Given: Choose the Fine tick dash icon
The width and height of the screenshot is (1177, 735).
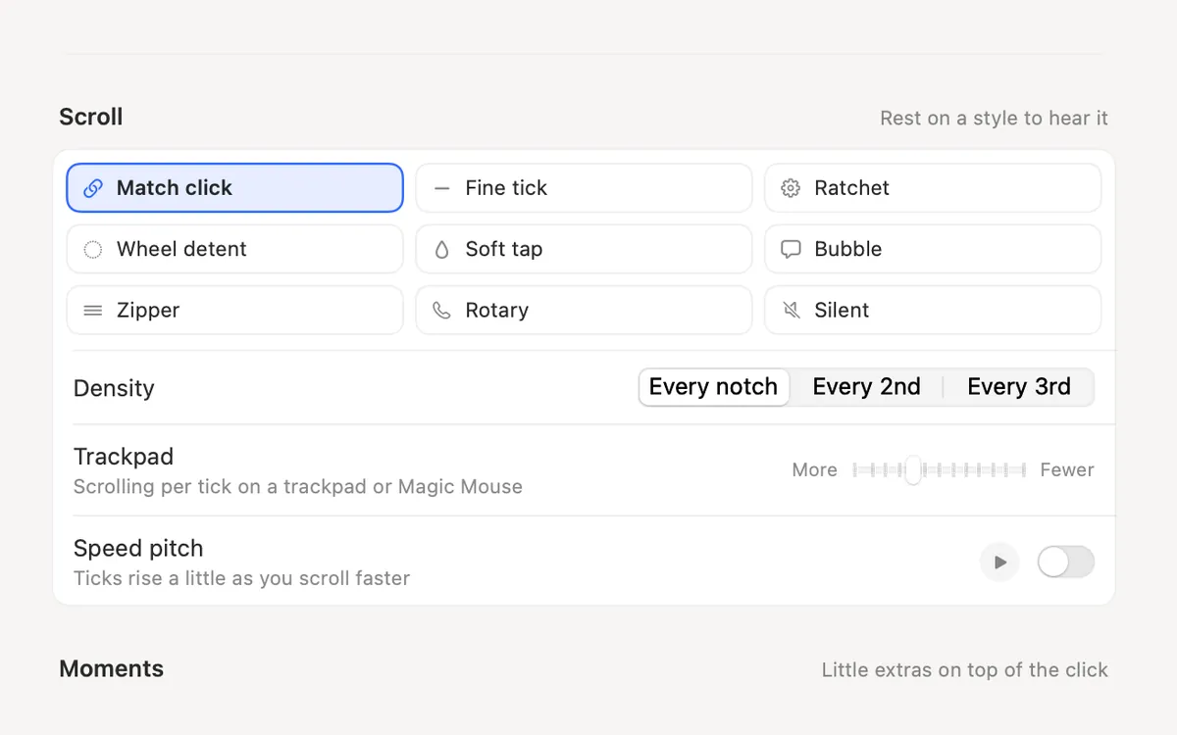Looking at the screenshot, I should [442, 188].
